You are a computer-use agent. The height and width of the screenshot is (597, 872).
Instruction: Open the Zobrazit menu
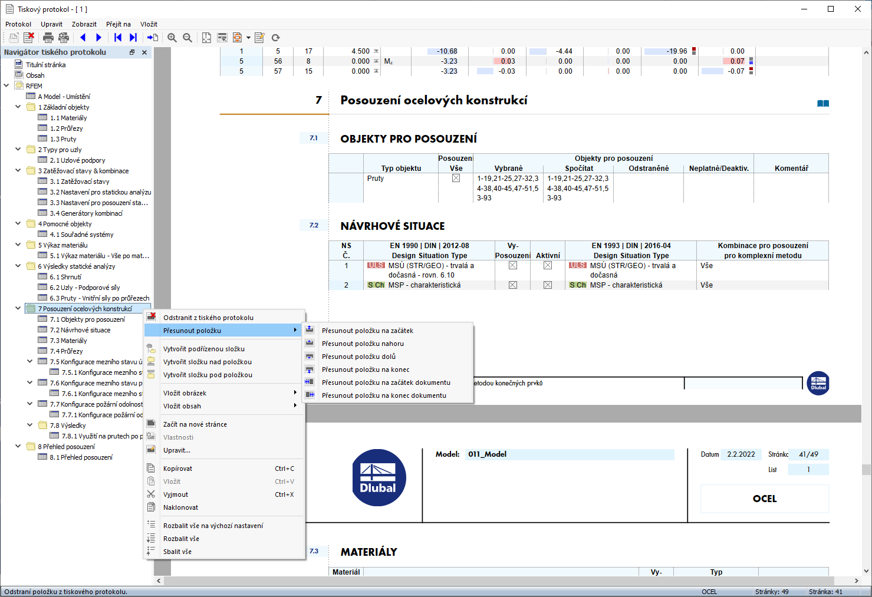click(x=84, y=24)
